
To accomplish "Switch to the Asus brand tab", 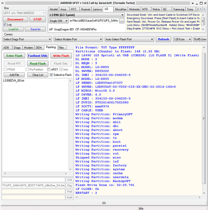I will click(63, 9).
